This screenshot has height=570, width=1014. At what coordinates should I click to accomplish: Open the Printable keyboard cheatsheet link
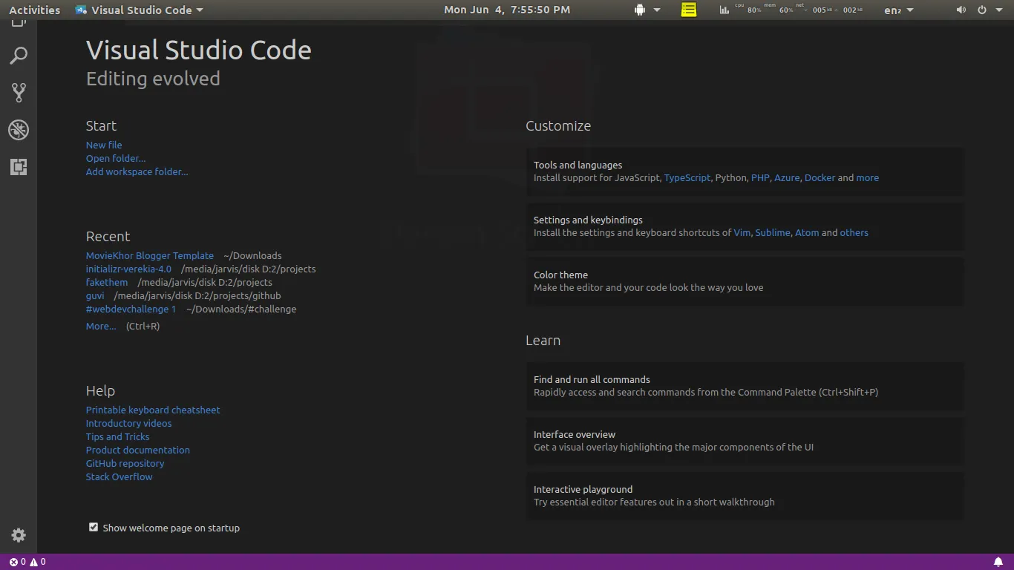[152, 410]
